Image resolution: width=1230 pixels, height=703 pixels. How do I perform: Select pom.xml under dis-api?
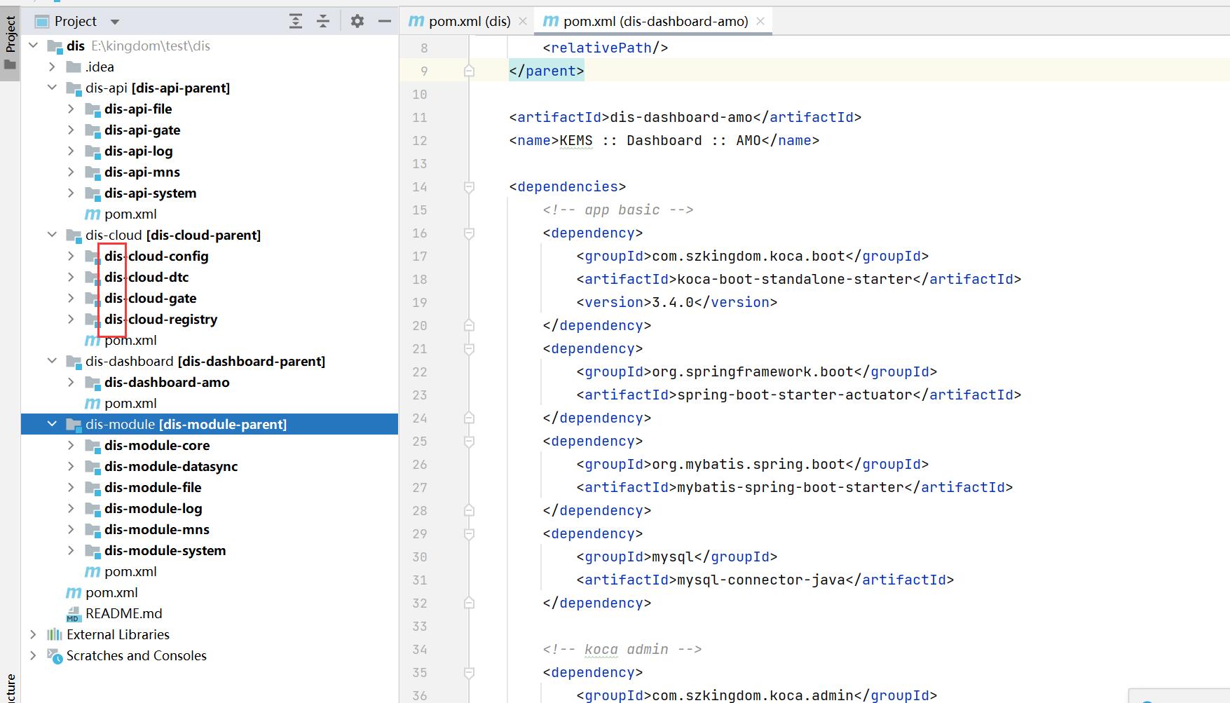click(x=130, y=214)
